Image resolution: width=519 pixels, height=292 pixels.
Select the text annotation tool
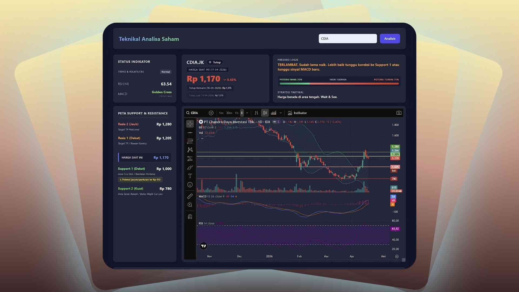pyautogui.click(x=190, y=176)
